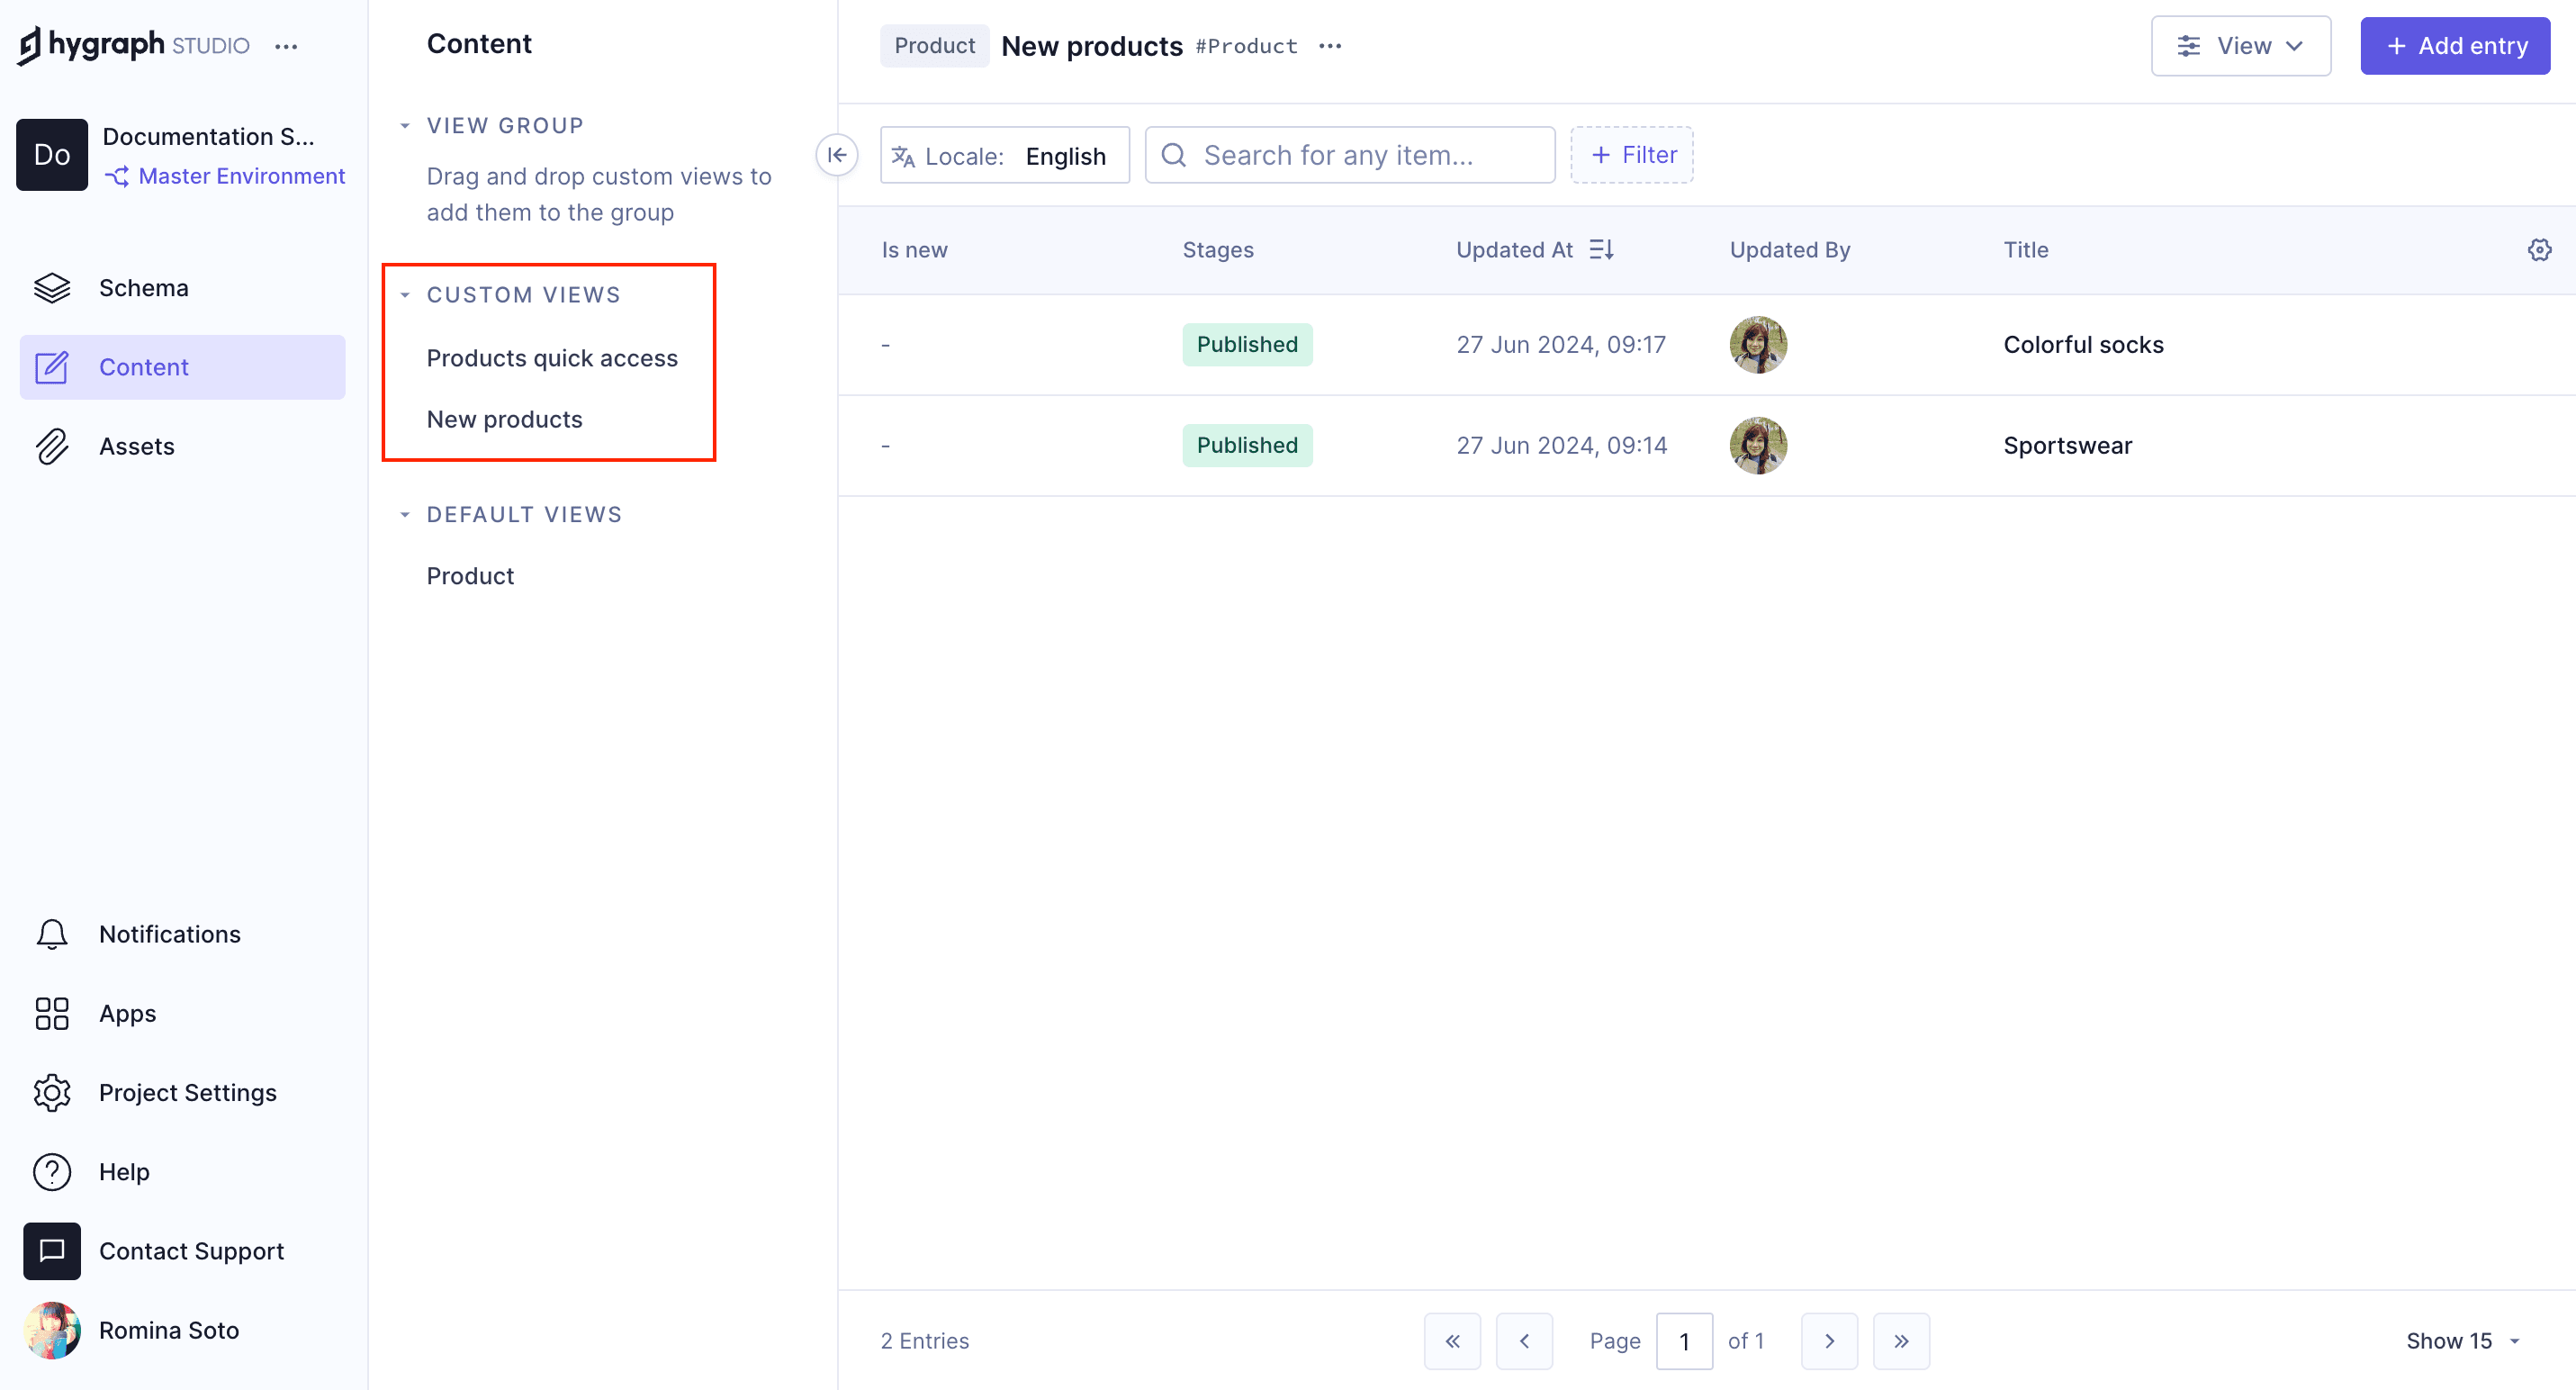Open the Master Environment link
This screenshot has height=1390, width=2576.
tap(241, 175)
